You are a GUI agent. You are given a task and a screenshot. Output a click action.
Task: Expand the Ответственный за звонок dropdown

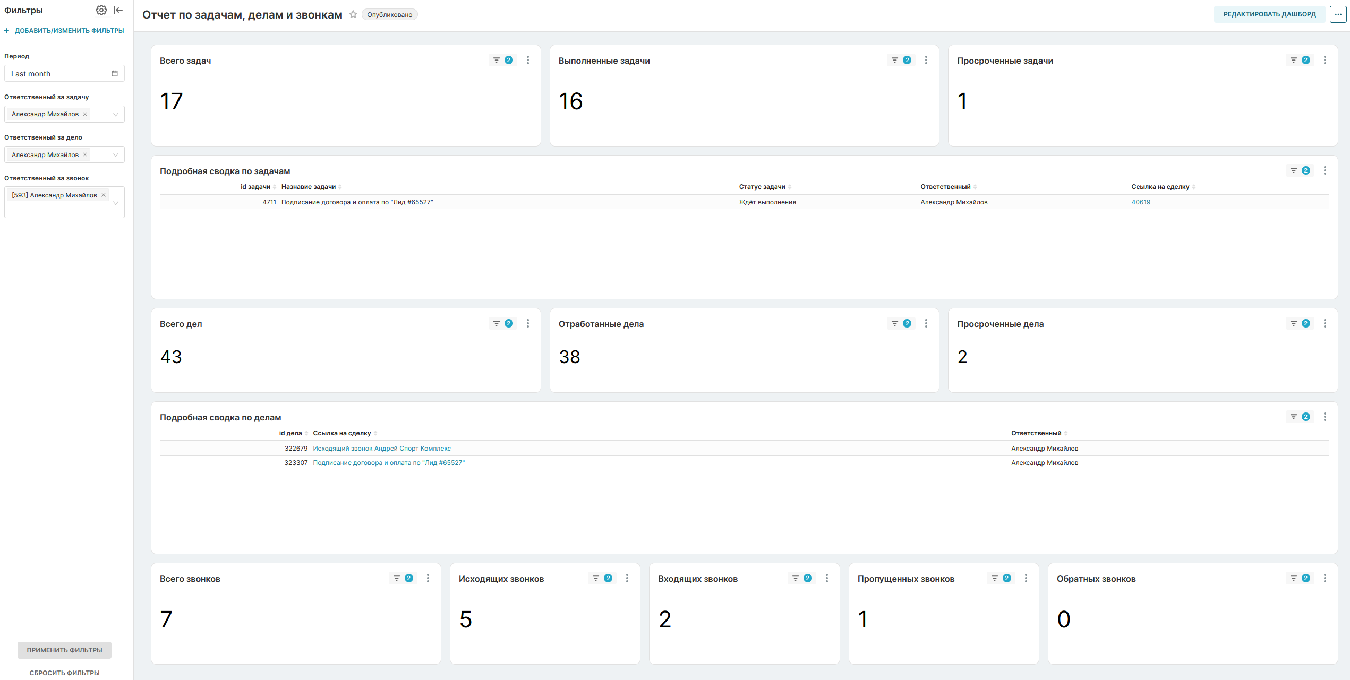pos(116,203)
